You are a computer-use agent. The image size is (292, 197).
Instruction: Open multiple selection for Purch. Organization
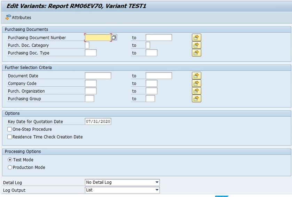(x=197, y=91)
